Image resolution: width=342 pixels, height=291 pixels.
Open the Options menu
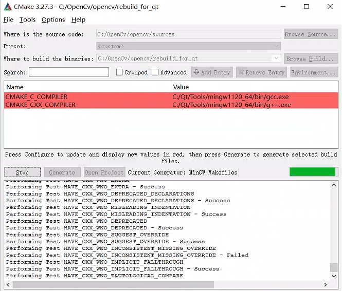pyautogui.click(x=53, y=20)
